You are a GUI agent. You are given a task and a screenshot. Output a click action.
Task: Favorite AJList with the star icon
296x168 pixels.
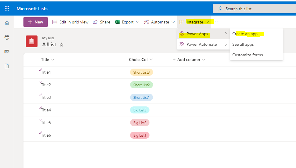[61, 45]
